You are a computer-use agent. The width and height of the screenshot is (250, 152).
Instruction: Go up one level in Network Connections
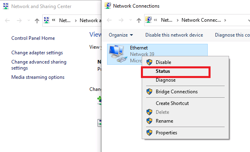[x=139, y=20]
